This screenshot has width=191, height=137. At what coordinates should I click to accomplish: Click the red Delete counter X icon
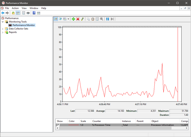78,19
